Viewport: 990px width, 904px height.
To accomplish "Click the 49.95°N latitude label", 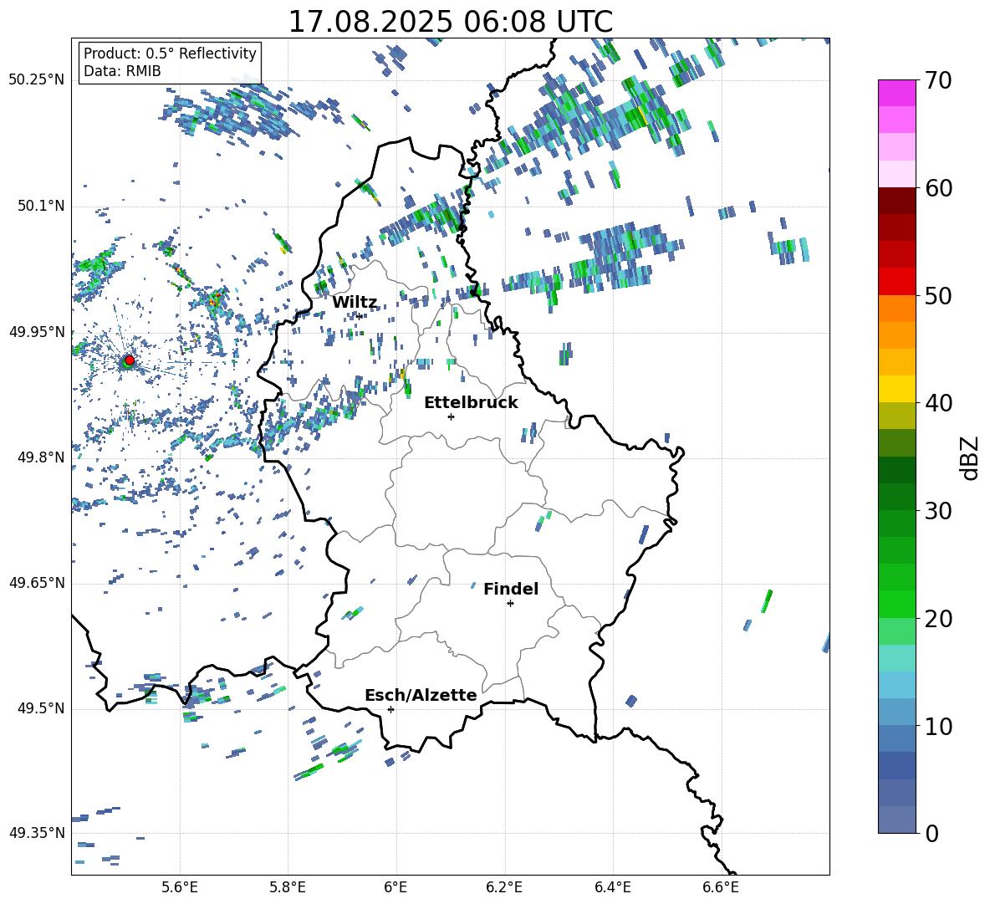I will (37, 332).
